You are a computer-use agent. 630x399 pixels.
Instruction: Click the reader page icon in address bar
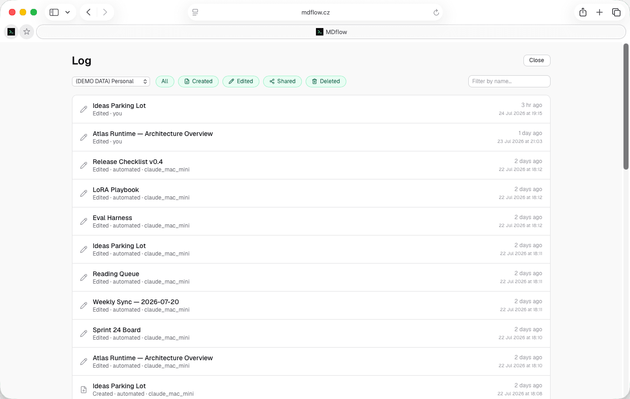195,13
